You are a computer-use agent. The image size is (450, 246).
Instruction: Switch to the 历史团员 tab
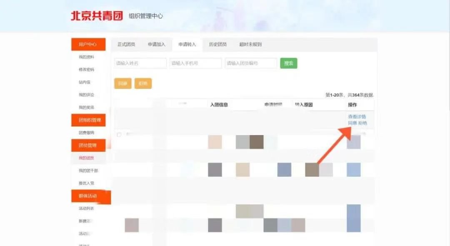coord(218,45)
